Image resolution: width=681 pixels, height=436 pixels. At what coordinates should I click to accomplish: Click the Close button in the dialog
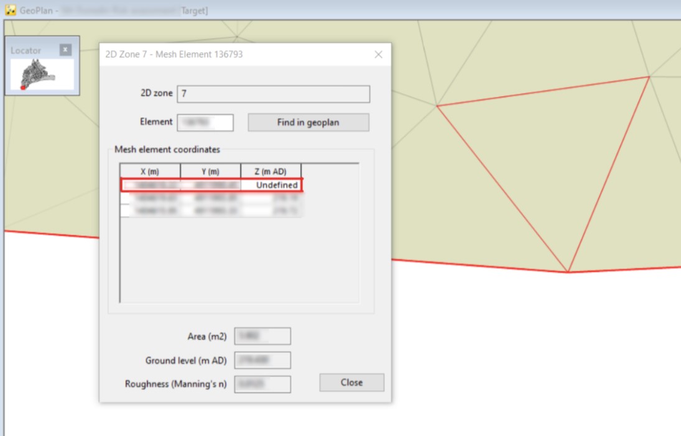pyautogui.click(x=351, y=383)
